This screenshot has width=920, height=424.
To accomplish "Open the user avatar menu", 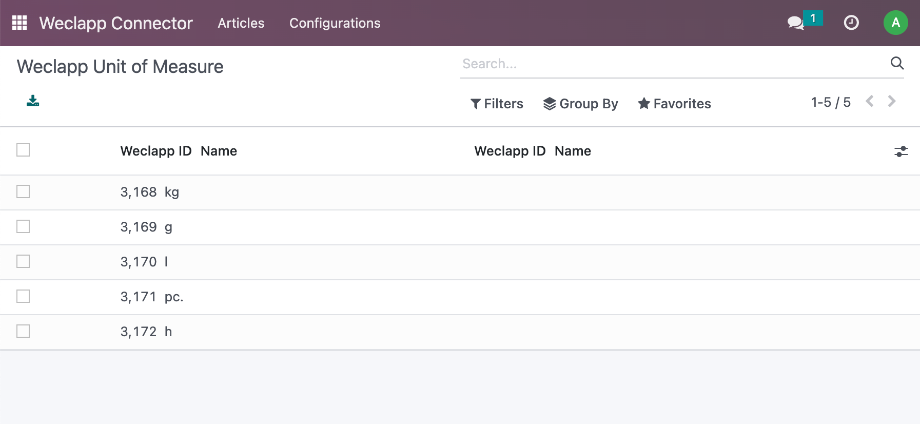I will tap(895, 23).
